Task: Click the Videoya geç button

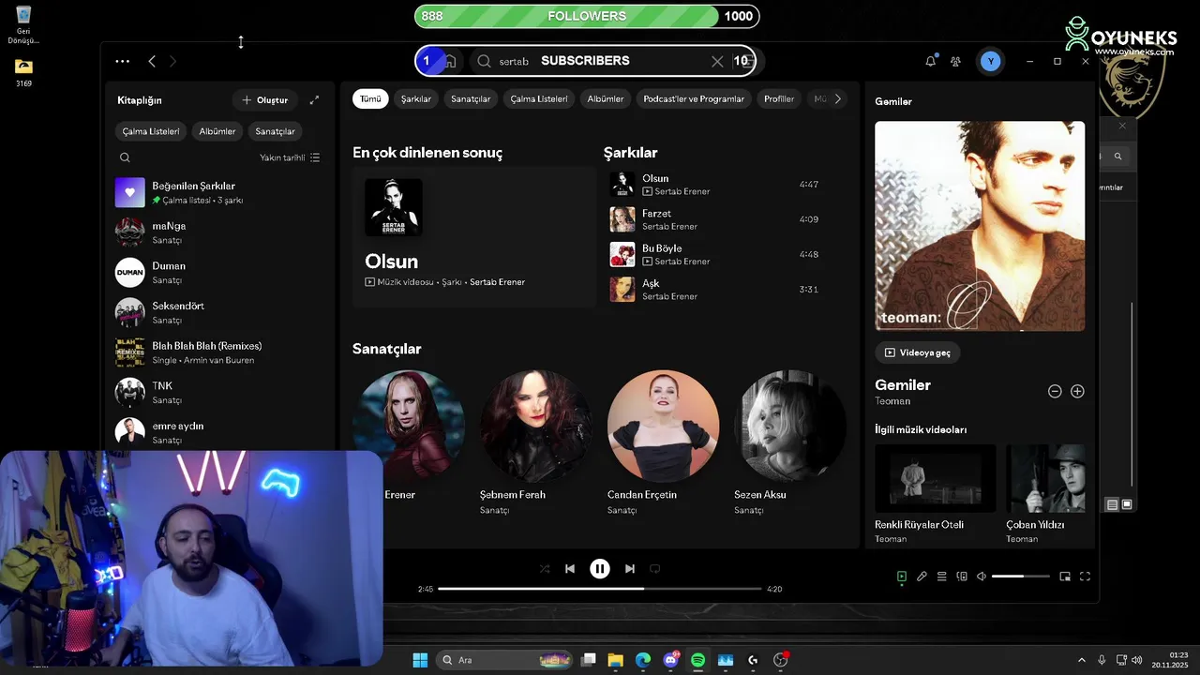Action: tap(918, 352)
